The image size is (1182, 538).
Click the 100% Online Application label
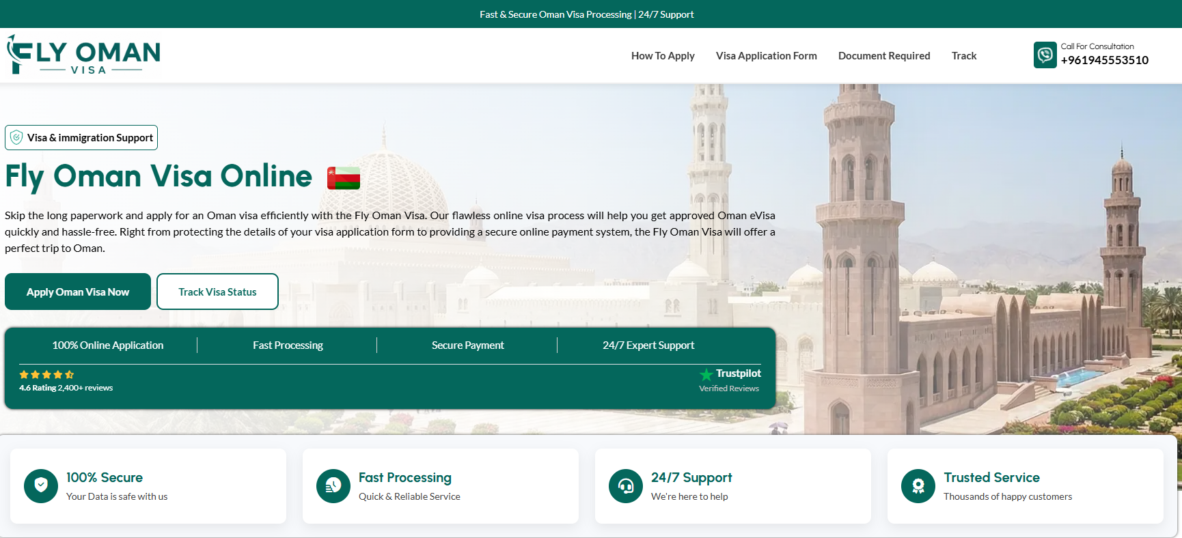coord(108,345)
